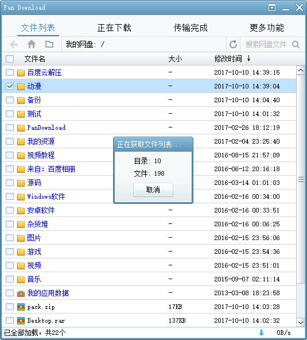Click the 我的应用数据 briefcase icon

click(x=21, y=293)
